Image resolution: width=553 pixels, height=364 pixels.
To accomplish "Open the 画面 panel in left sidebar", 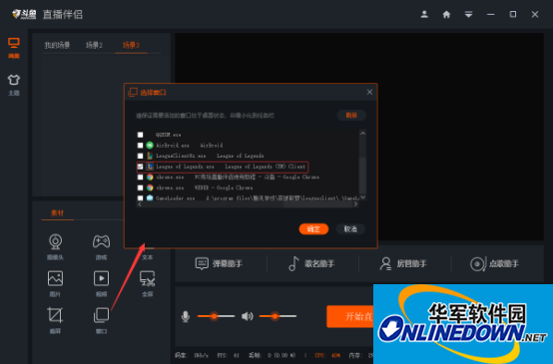I will (14, 48).
